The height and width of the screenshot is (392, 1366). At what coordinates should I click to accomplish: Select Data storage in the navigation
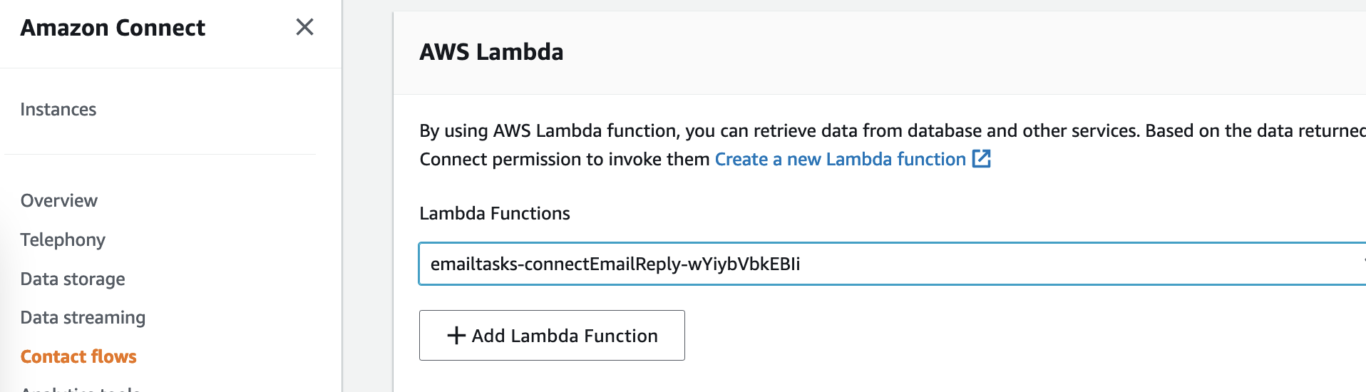(73, 279)
